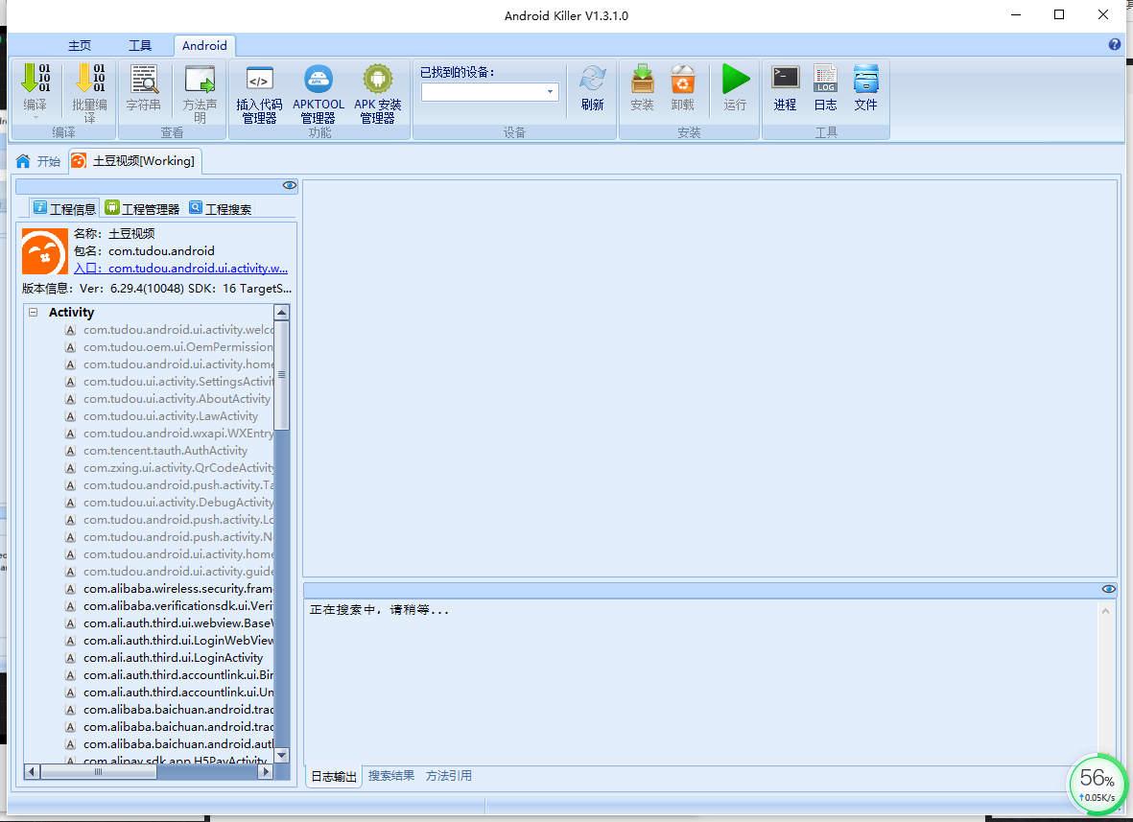
Task: Switch to the 工具 ribbon tab
Action: click(x=140, y=45)
